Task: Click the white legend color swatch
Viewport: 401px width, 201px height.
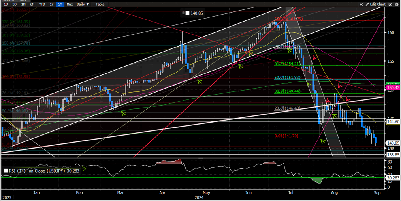Action: tap(187, 13)
